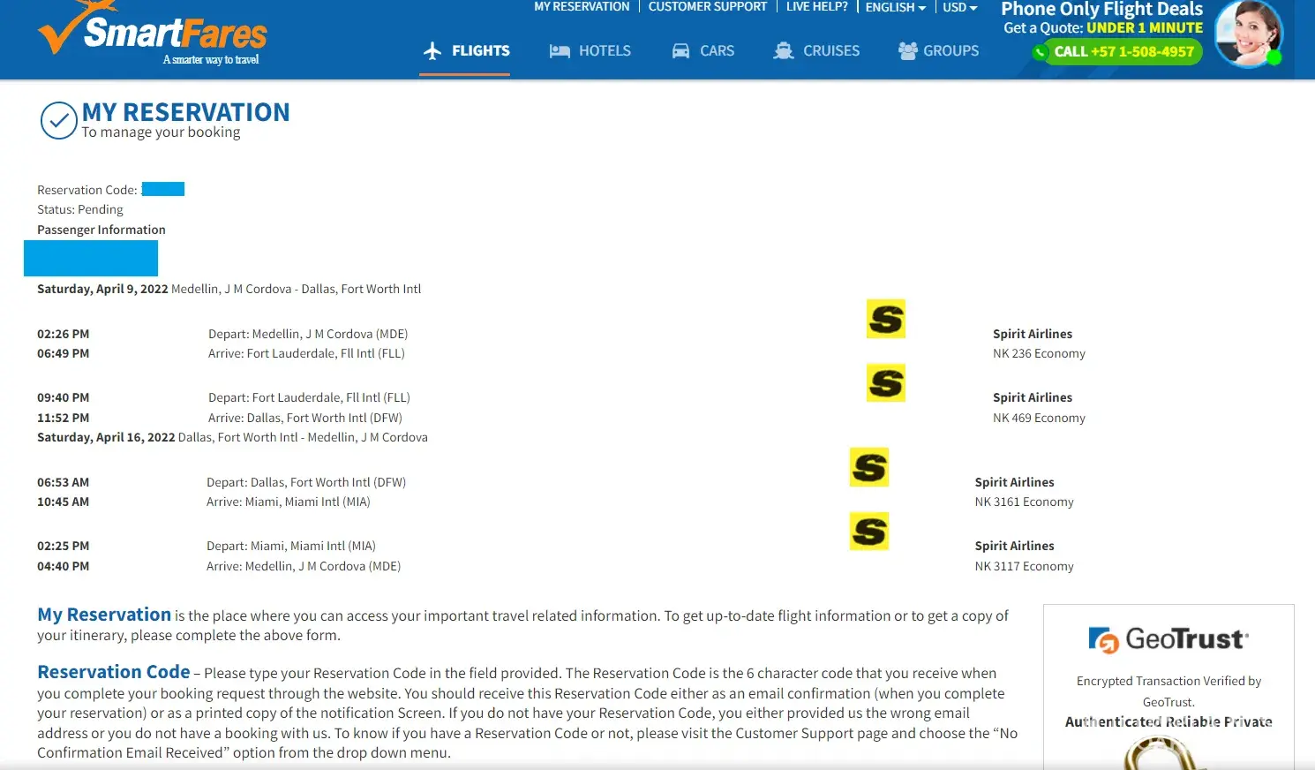The height and width of the screenshot is (770, 1315).
Task: Click the 04:40 PM arrival time
Action: pyautogui.click(x=64, y=566)
